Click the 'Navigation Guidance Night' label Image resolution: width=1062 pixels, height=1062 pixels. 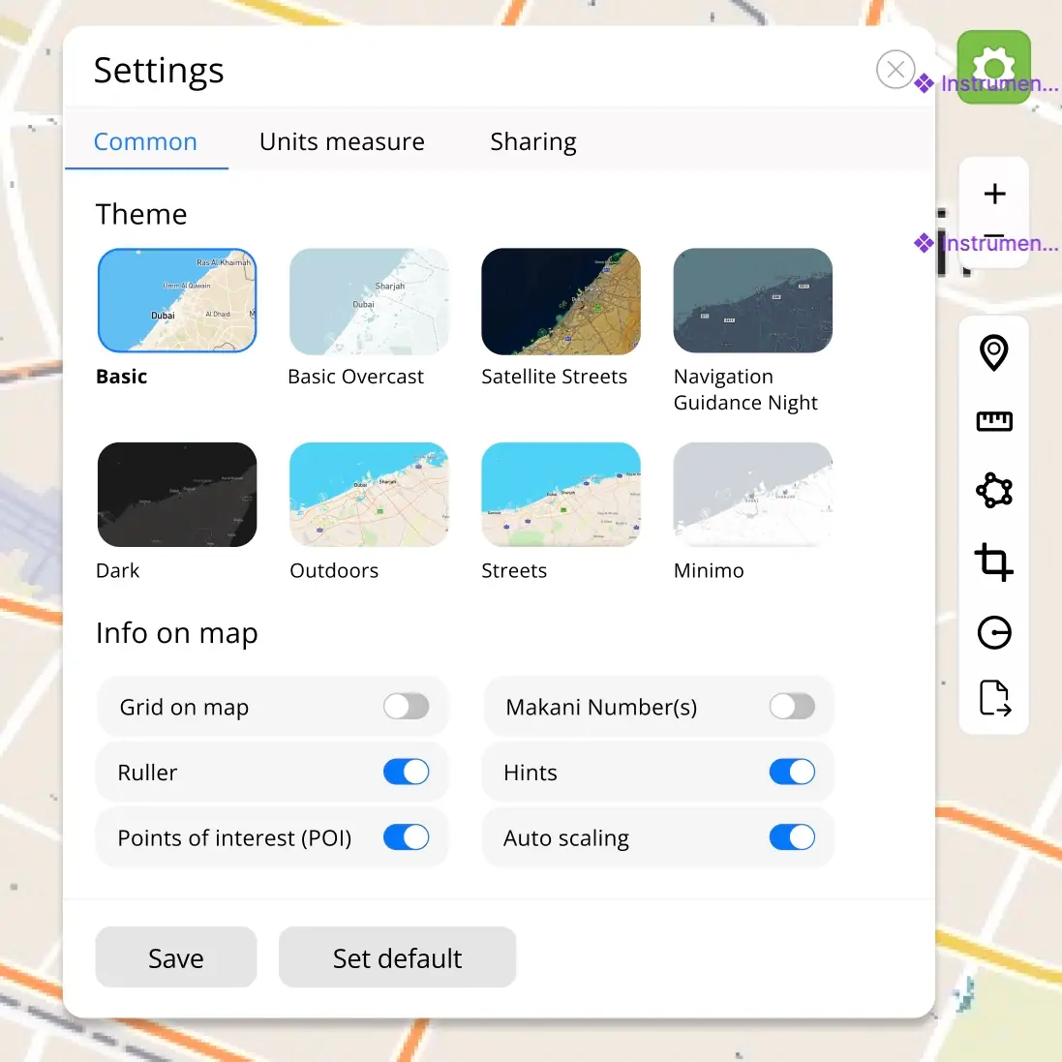[x=745, y=389]
